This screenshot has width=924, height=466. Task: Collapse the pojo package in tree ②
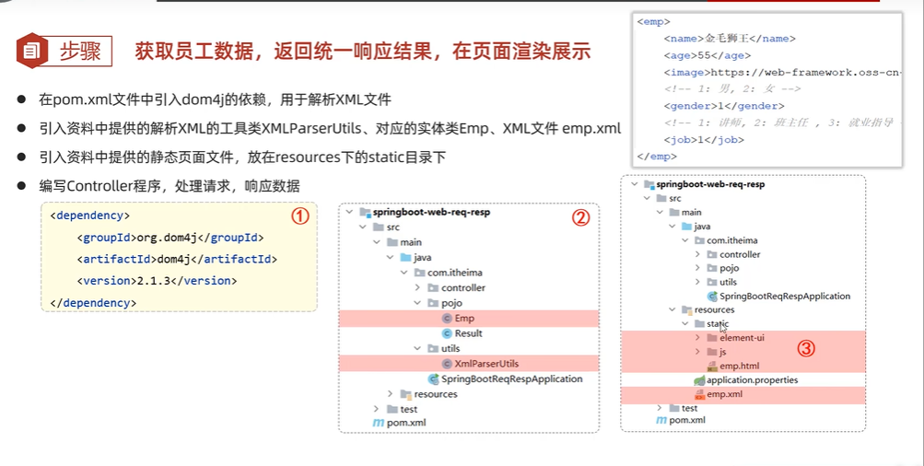click(417, 303)
